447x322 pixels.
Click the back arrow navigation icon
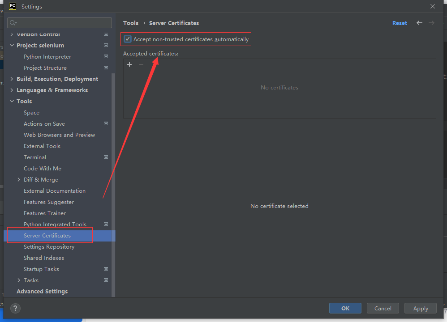[419, 23]
